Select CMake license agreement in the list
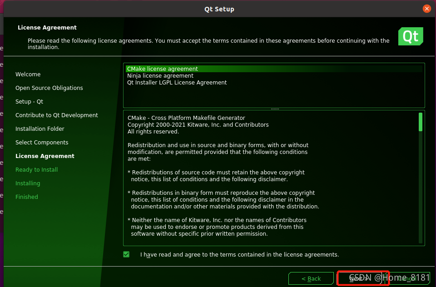Screen dimensions: 436x287 coord(274,69)
